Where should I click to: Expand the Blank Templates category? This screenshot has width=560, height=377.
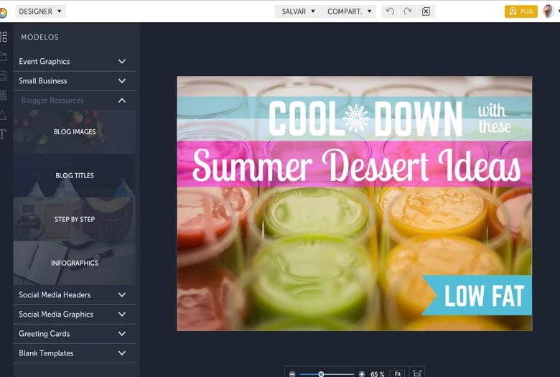tap(74, 353)
